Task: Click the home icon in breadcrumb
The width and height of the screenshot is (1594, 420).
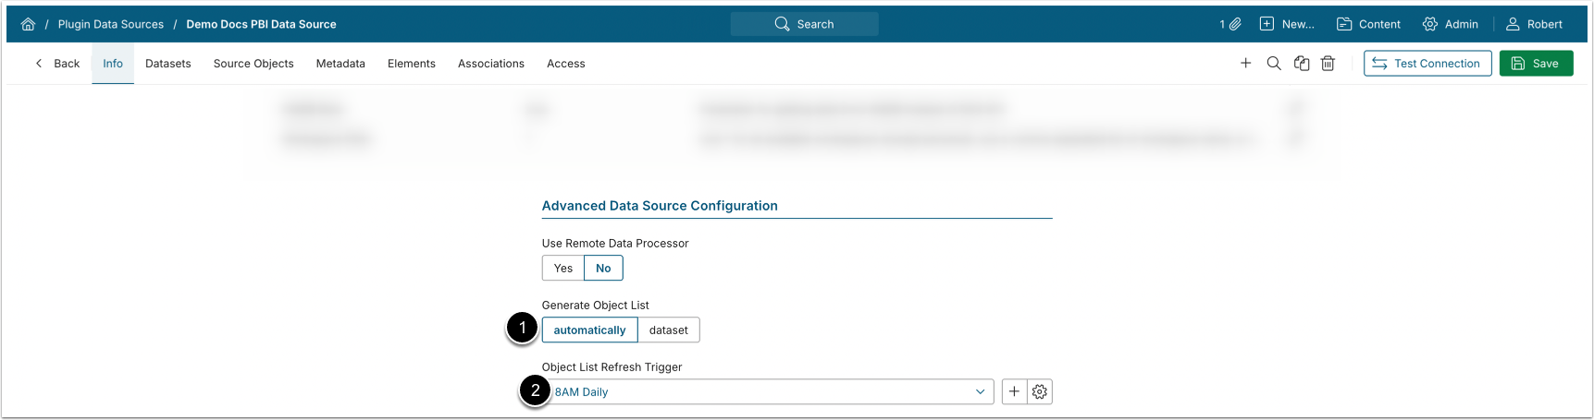Action: [28, 24]
